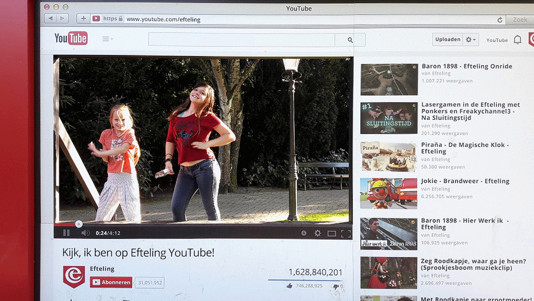Toggle theater mode in player
Viewport: 534px width, 301px height.
pyautogui.click(x=331, y=233)
